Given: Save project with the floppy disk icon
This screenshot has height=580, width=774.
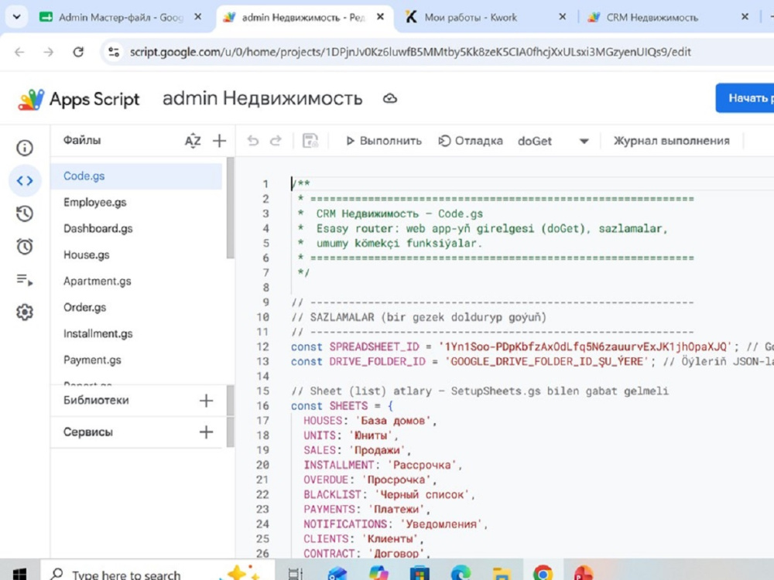Looking at the screenshot, I should pyautogui.click(x=310, y=141).
